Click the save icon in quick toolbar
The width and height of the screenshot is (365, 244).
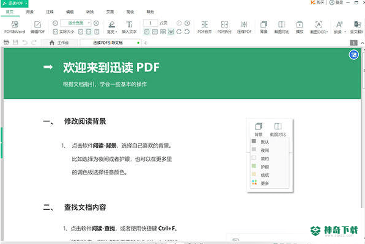[15, 42]
